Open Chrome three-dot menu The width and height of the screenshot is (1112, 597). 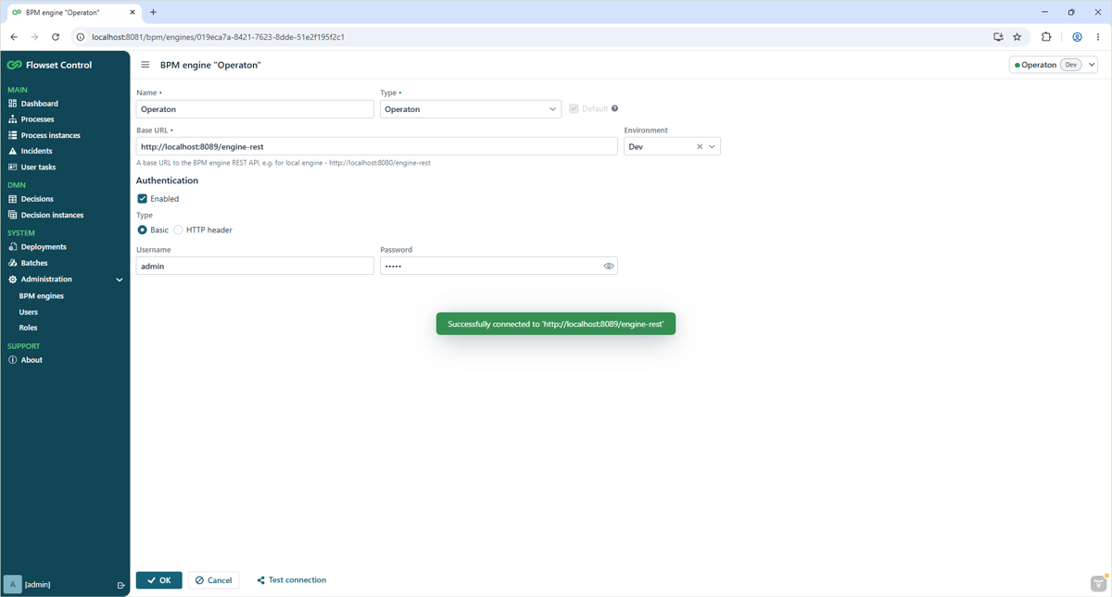[1098, 37]
